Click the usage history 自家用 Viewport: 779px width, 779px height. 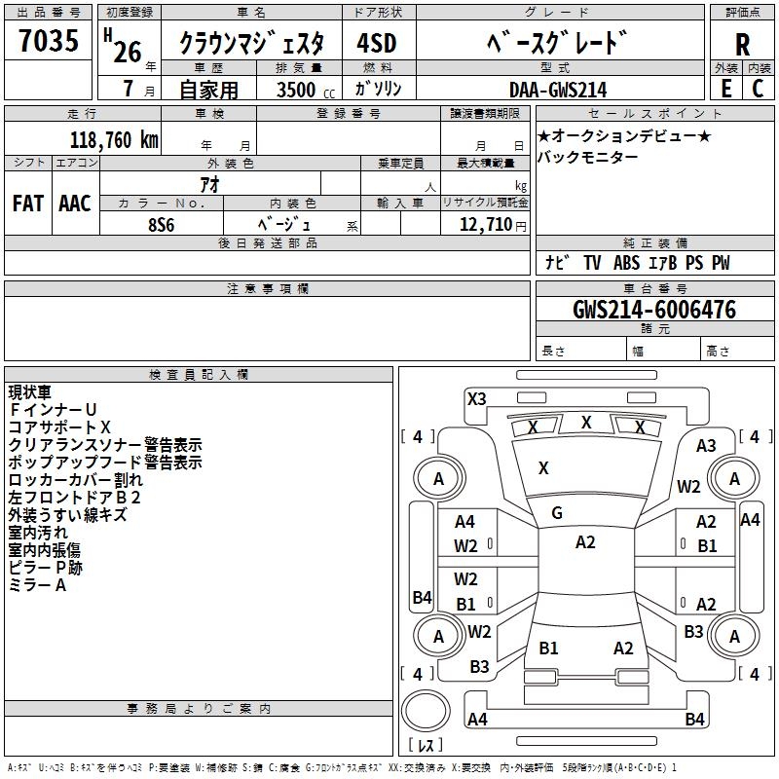point(208,90)
